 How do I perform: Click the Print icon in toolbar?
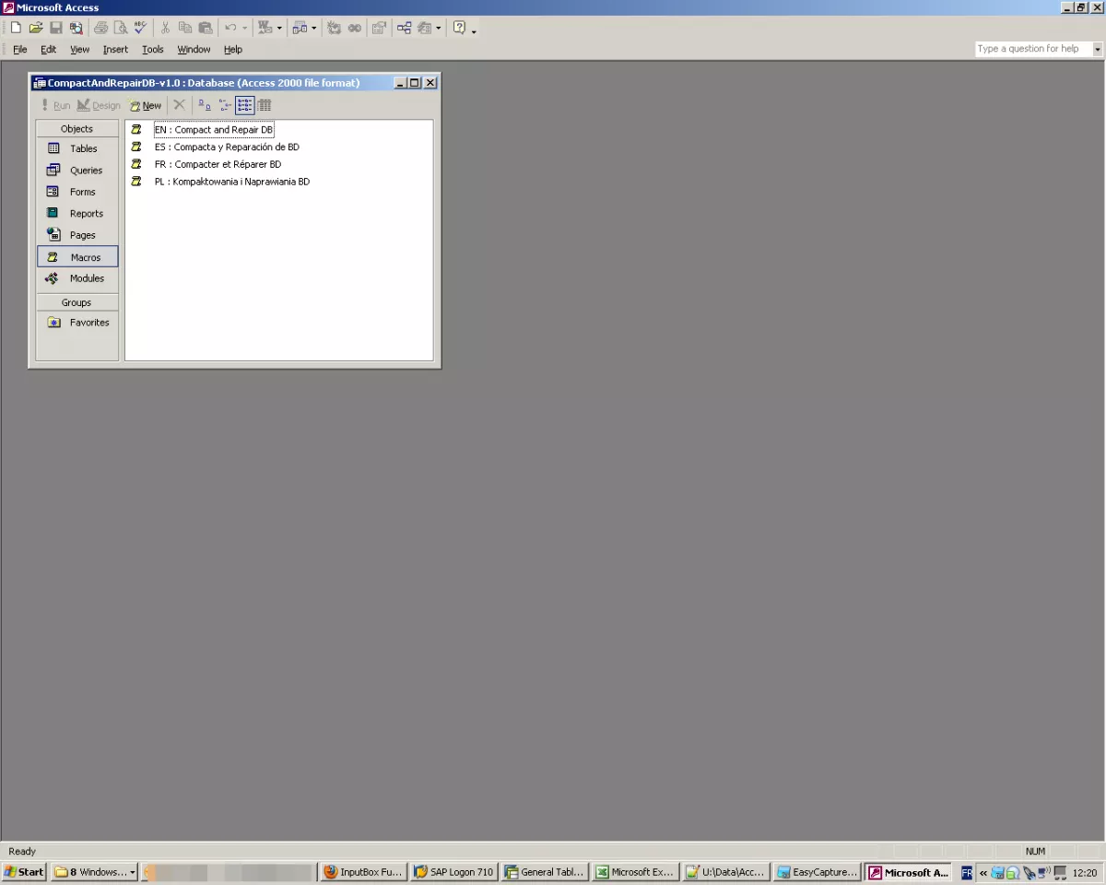pyautogui.click(x=100, y=28)
